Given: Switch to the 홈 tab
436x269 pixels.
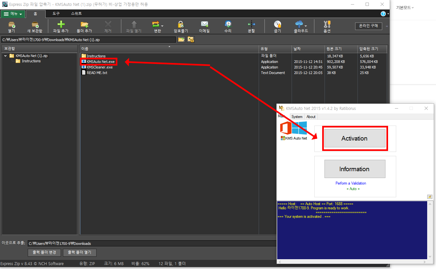Looking at the screenshot, I should (36, 14).
